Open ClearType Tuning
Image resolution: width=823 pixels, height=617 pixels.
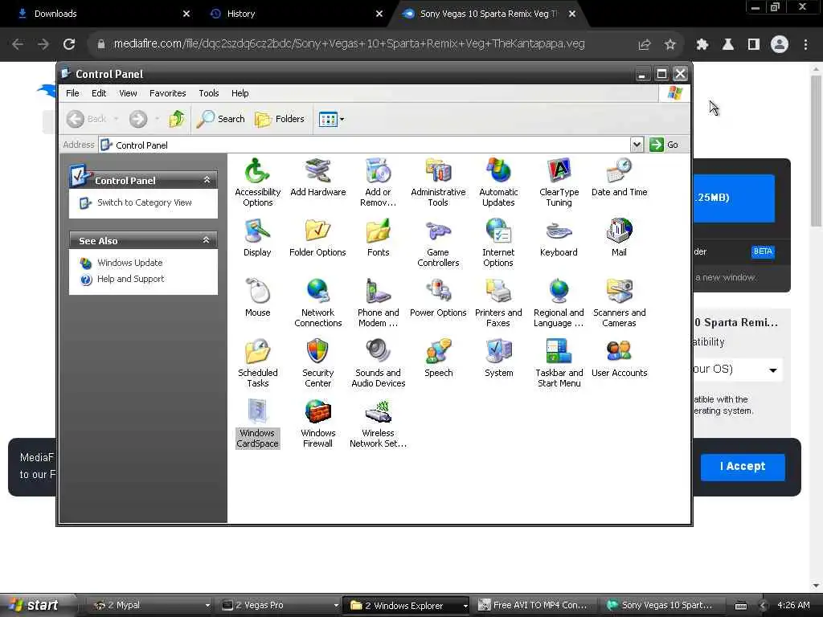point(559,182)
